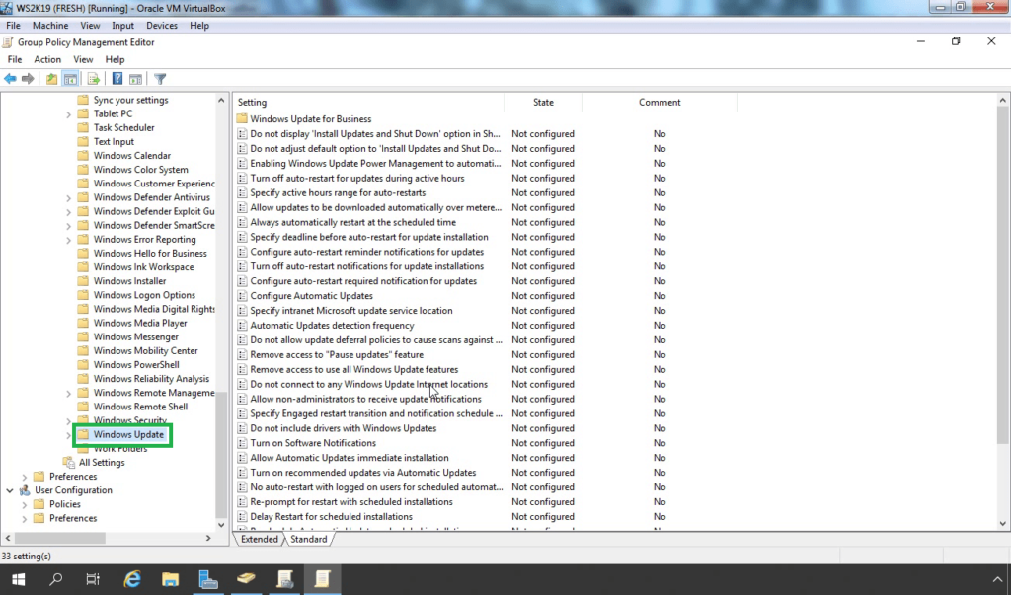Open the VirtualBox Machine menu
Viewport: 1011px width, 595px height.
[x=50, y=25]
